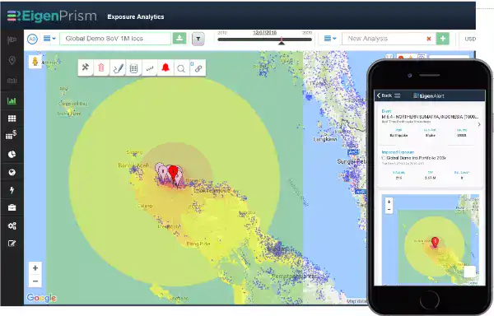This screenshot has width=494, height=316.
Task: Click the lightning bolt icon in sidebar
Action: click(12, 190)
